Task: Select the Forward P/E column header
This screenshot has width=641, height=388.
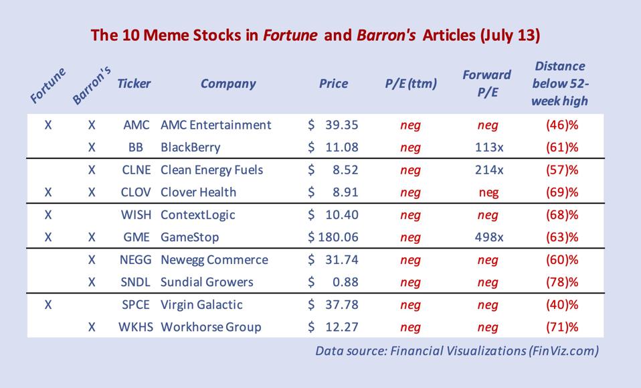Action: (x=486, y=83)
